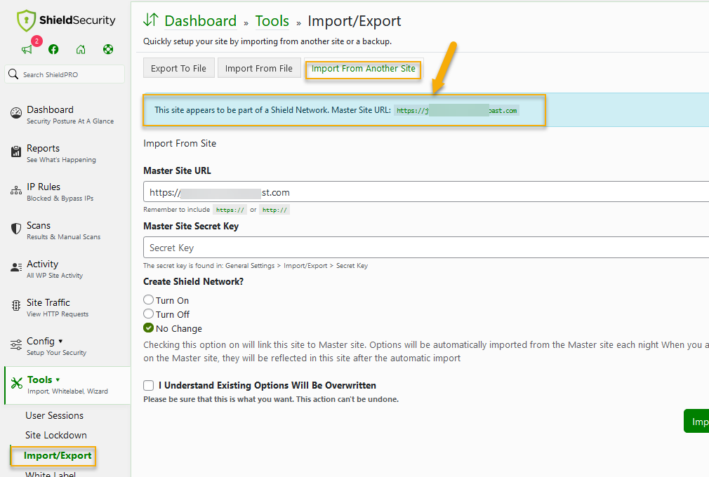The width and height of the screenshot is (709, 477).
Task: Collapse the Tools menu arrow
Action: 58,380
